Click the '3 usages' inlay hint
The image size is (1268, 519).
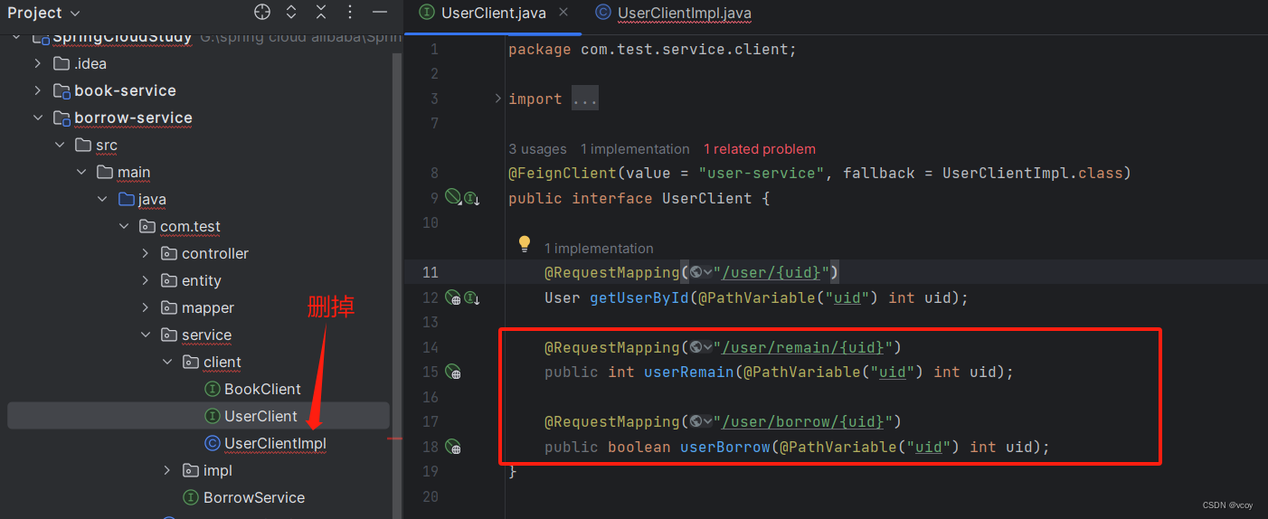(x=537, y=149)
